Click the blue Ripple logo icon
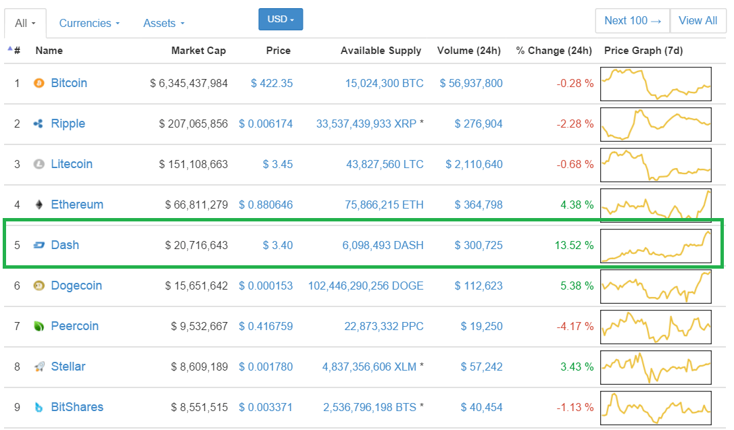734x430 pixels. pos(39,124)
